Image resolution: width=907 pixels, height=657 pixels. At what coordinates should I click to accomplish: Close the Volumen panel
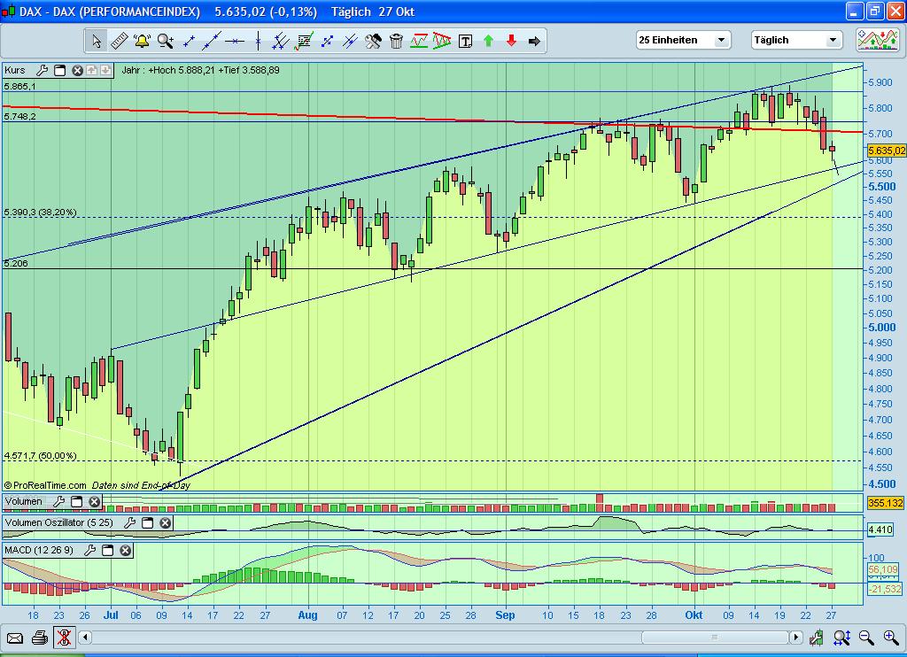94,502
